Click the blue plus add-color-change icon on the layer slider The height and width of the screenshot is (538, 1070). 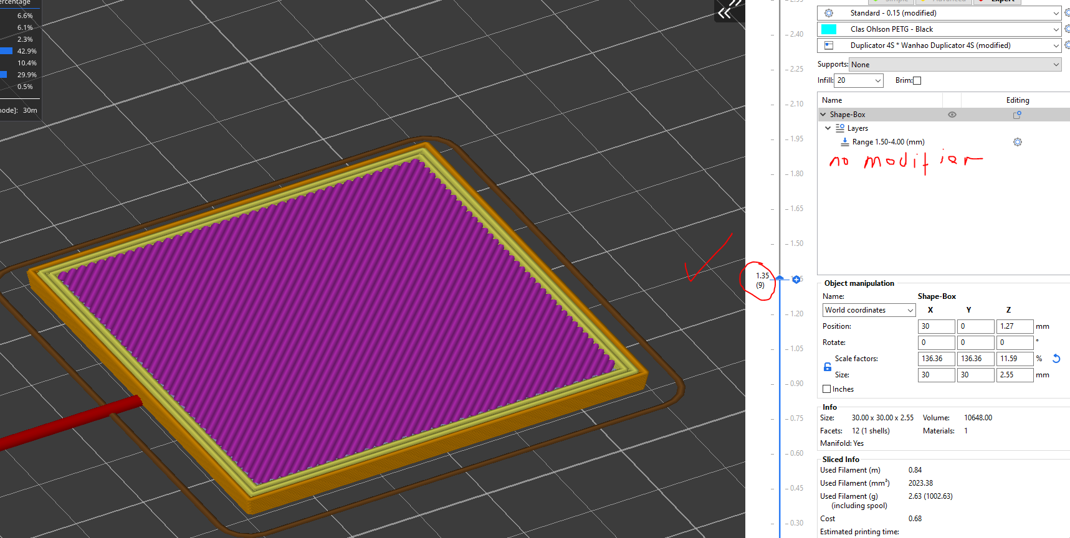click(x=796, y=280)
